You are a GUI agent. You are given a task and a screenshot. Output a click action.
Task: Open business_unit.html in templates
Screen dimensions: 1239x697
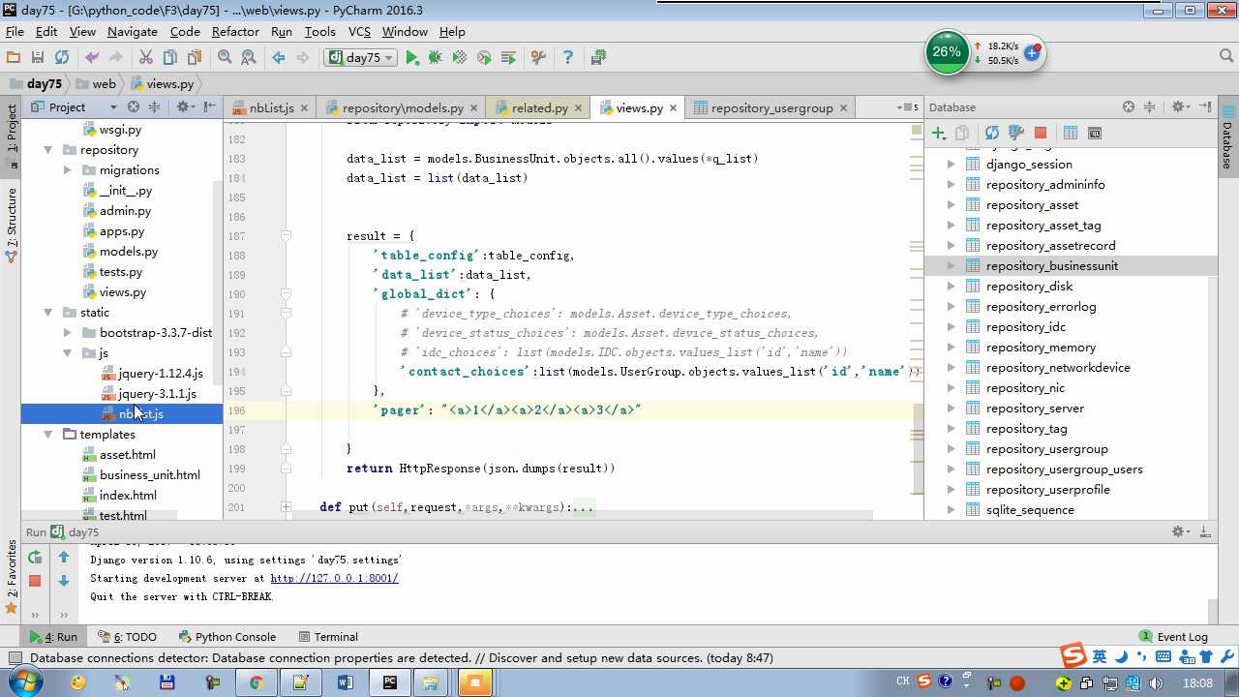pos(149,475)
